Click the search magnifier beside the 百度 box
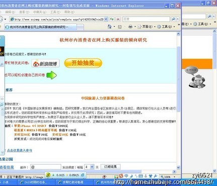Screen dimensions: 217x186 point(174,19)
